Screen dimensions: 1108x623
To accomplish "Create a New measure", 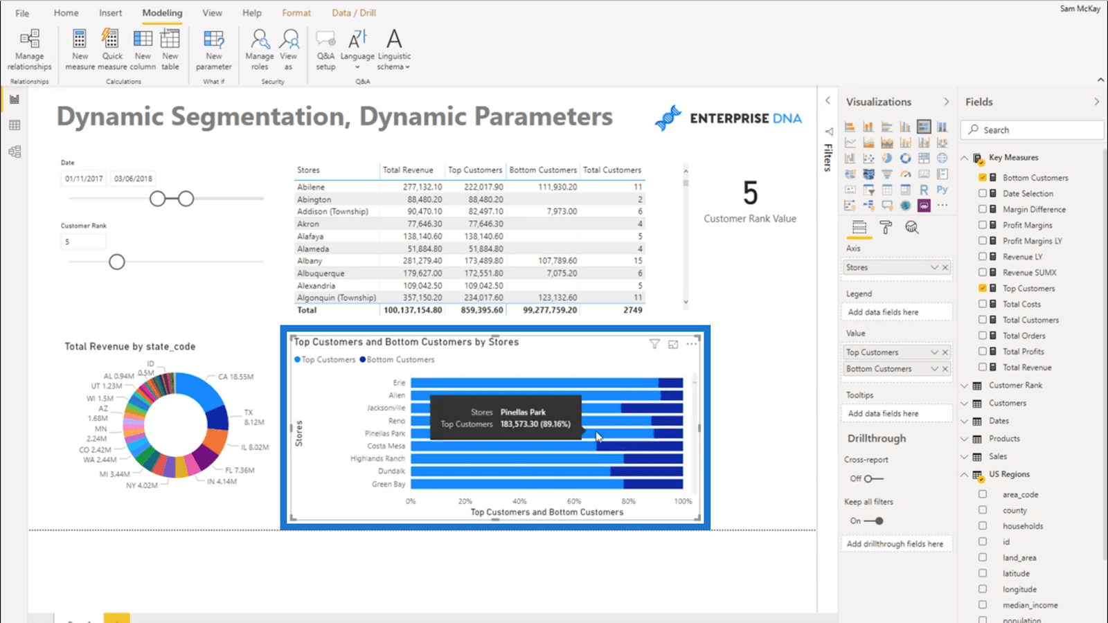I will (x=80, y=49).
